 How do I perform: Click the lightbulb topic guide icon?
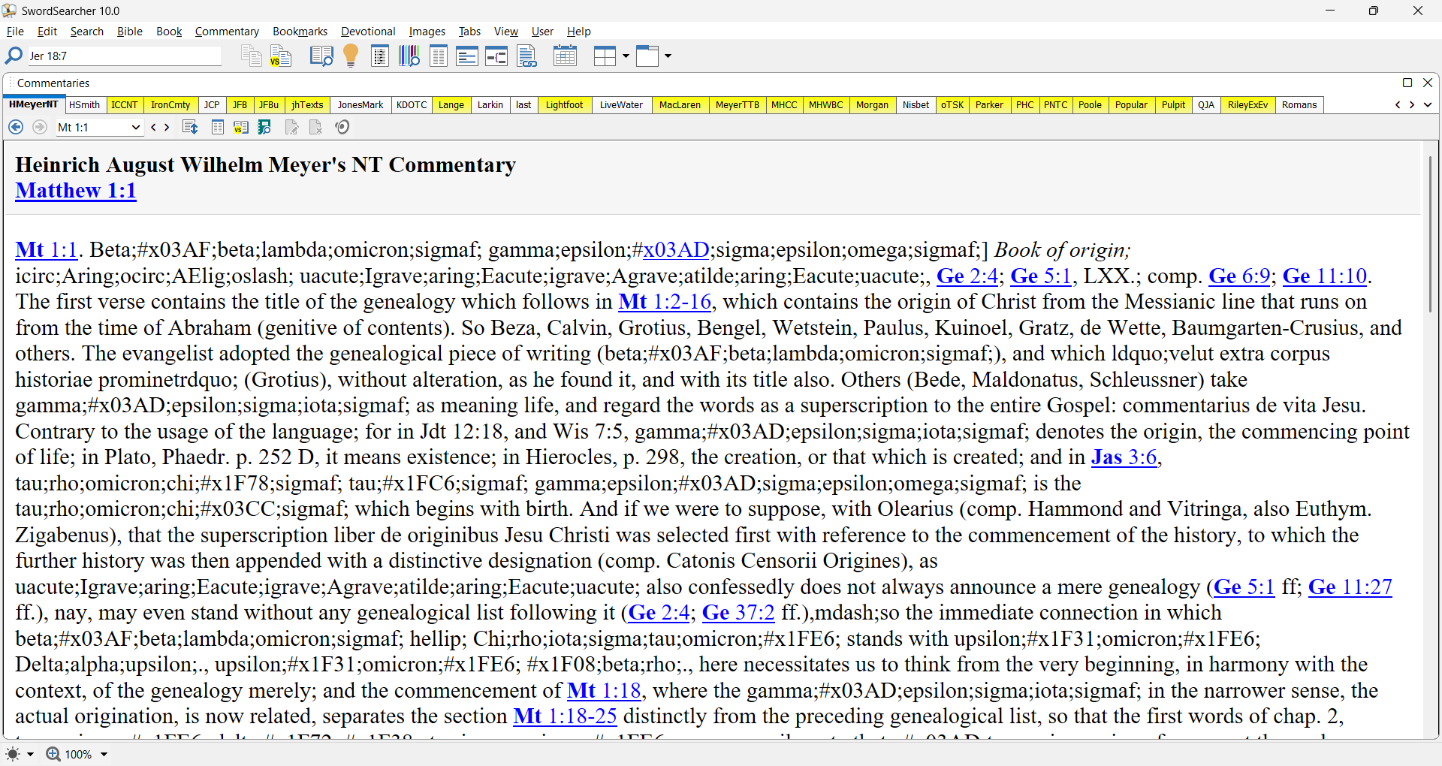pos(351,56)
